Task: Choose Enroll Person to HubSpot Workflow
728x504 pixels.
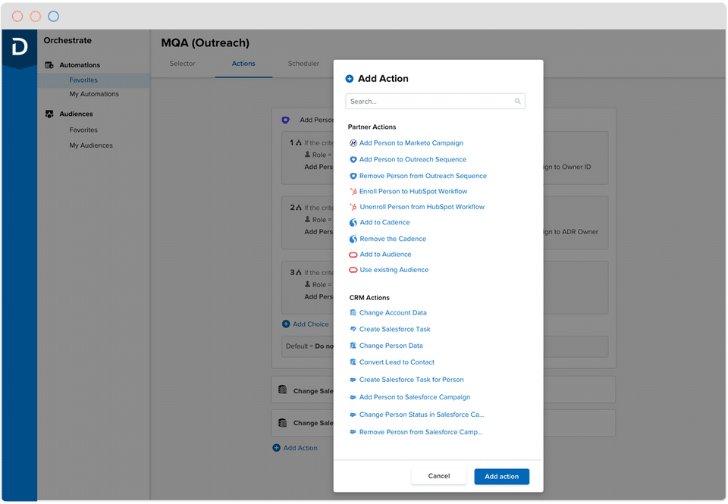Action: 413,191
